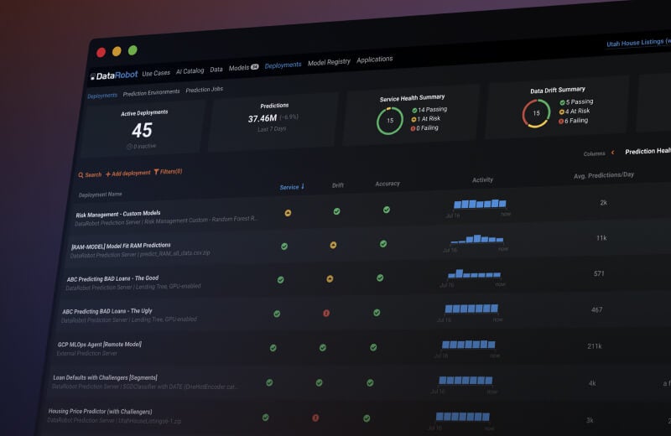Click Add deployment button
The height and width of the screenshot is (436, 671).
pos(128,173)
